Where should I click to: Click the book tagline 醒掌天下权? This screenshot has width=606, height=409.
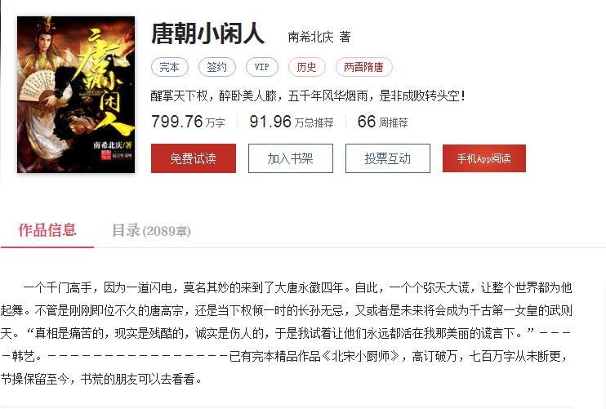coord(308,96)
